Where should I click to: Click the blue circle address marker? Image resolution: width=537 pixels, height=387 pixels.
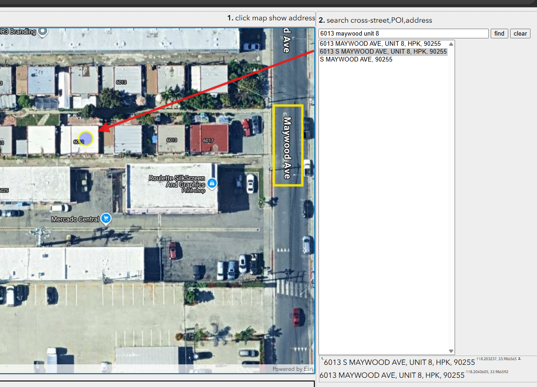[86, 138]
